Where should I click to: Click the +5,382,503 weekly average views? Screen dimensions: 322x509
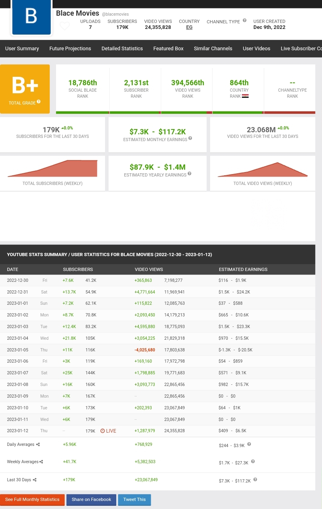click(x=145, y=462)
